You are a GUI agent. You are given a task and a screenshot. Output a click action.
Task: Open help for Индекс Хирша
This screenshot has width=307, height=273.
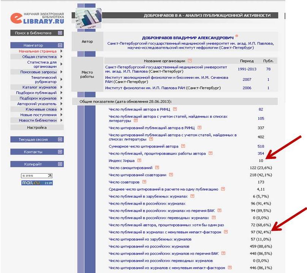point(139,160)
